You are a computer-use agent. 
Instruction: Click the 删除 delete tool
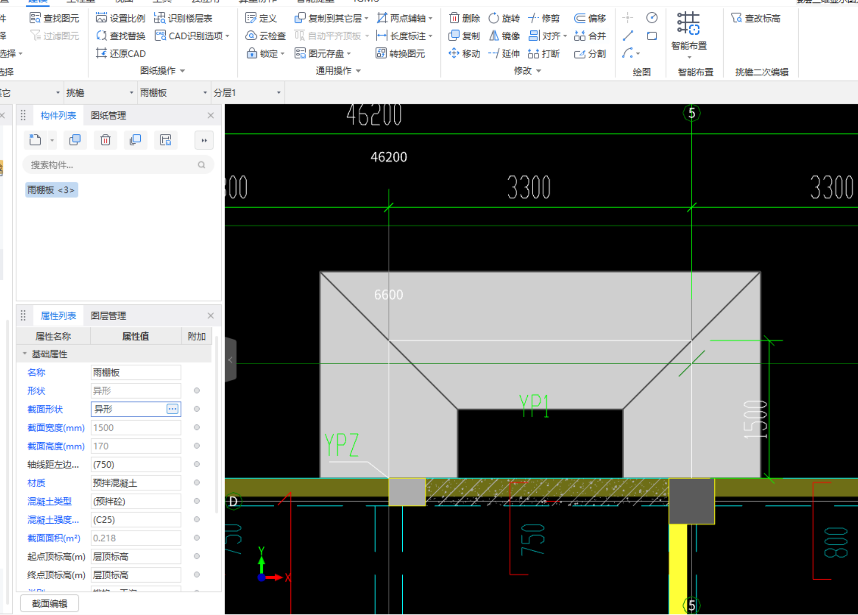coord(464,18)
